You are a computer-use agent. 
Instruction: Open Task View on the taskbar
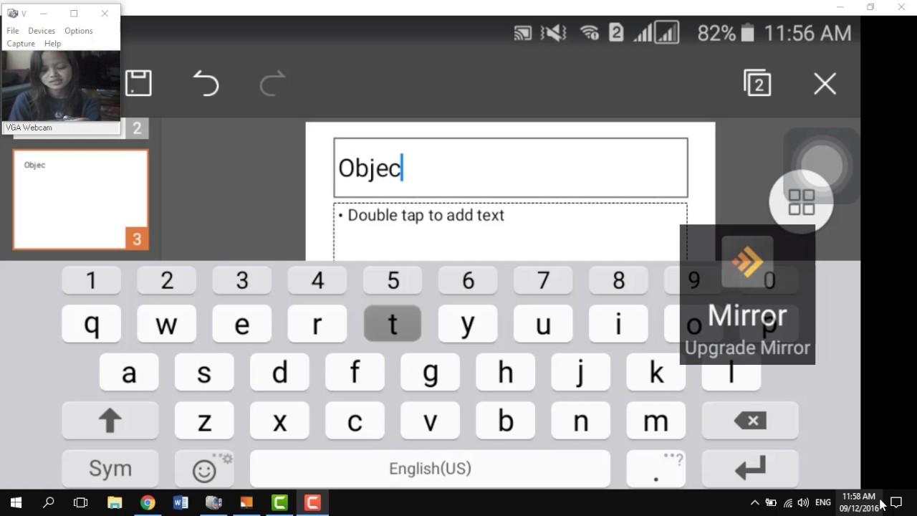(81, 503)
